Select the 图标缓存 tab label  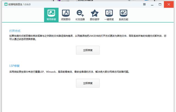coord(94,19)
